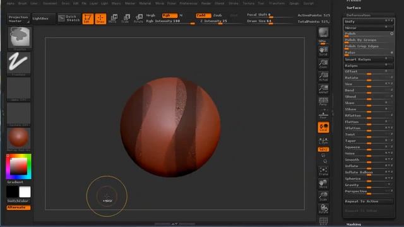Click the AAHalf size icon
The image size is (404, 227).
[x=323, y=89]
